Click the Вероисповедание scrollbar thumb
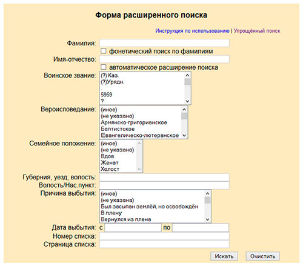Screen dimensions: 303x263 (x=184, y=116)
